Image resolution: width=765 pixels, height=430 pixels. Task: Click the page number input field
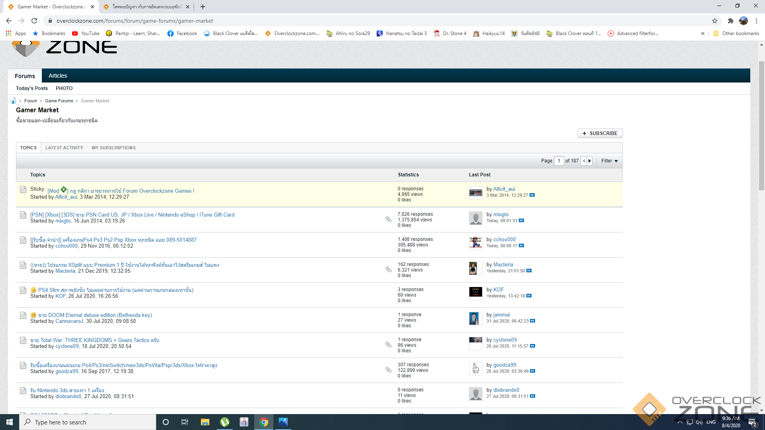[559, 161]
